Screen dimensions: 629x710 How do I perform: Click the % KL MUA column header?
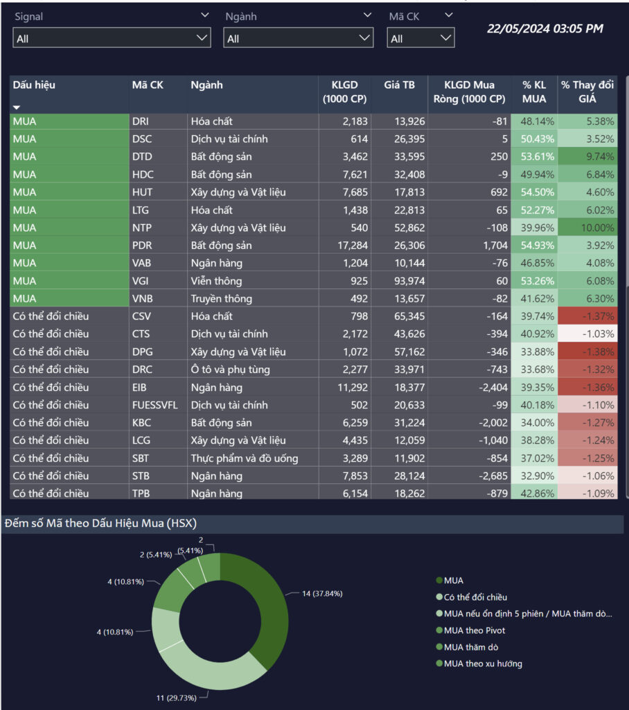point(533,92)
